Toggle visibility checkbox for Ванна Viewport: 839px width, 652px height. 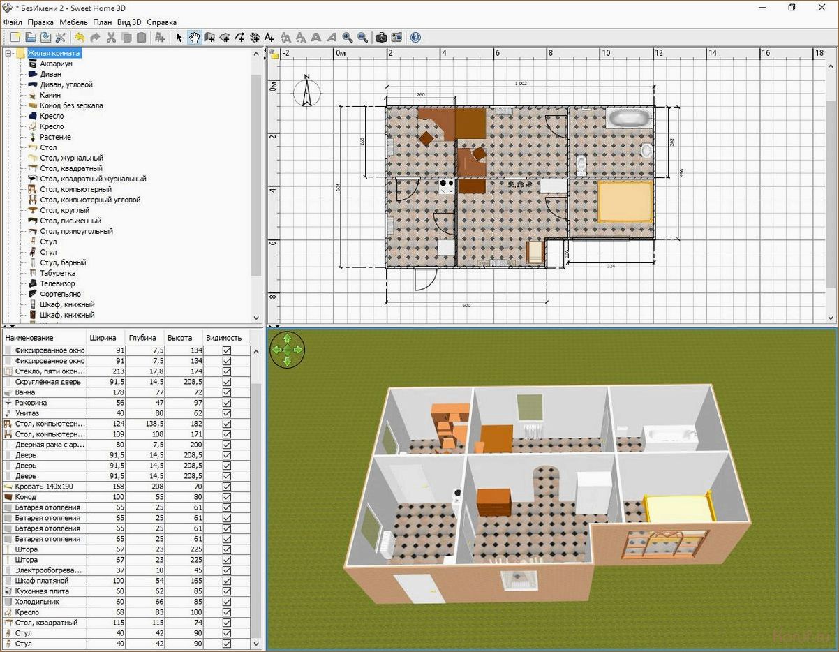coord(226,392)
